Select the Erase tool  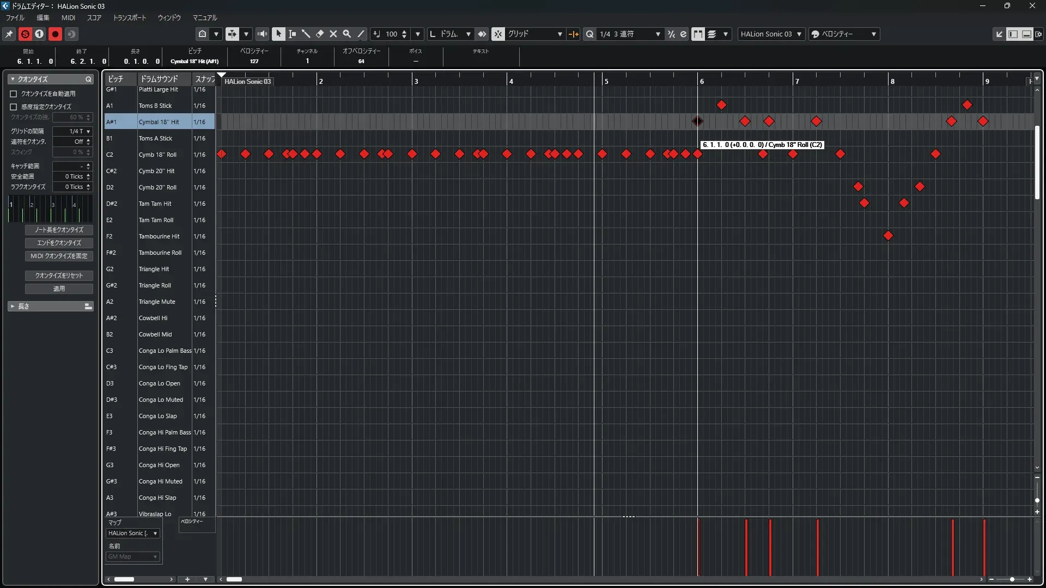320,34
